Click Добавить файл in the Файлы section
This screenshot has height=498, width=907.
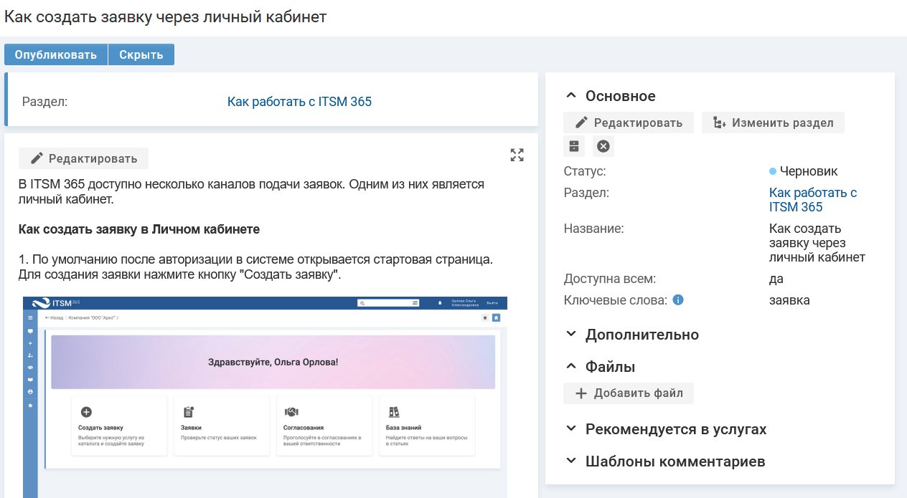click(629, 393)
